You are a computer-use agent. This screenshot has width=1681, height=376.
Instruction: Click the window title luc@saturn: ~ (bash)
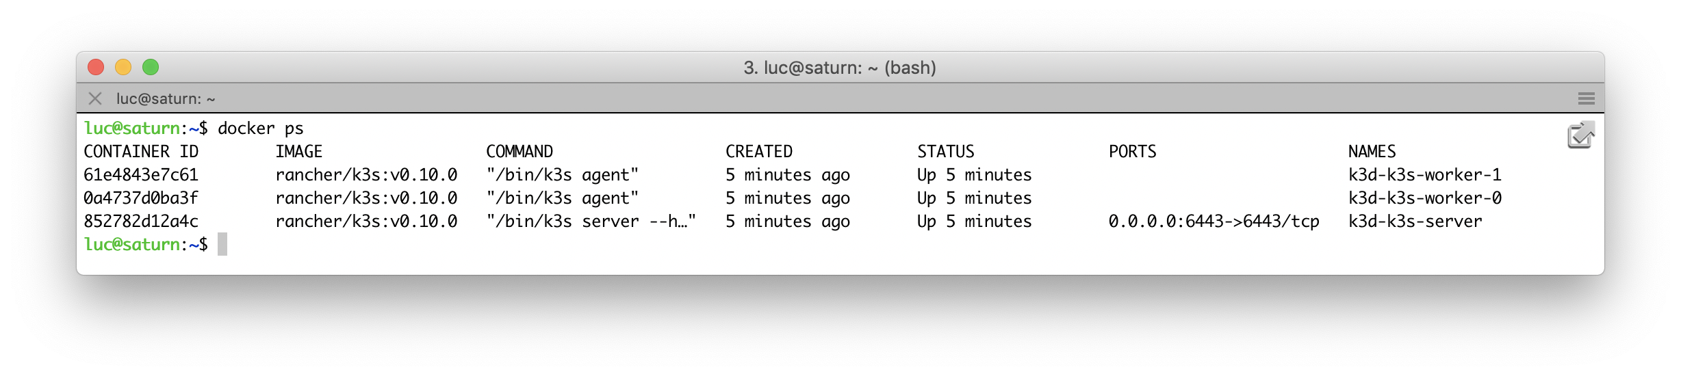[x=840, y=68]
